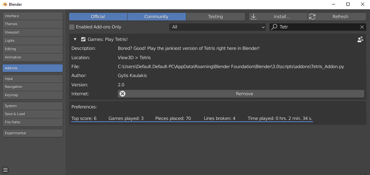
Task: Open the Viewport preferences tab
Action: [x=32, y=32]
